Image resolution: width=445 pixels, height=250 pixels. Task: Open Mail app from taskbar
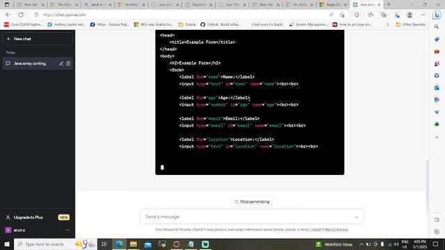pos(148,244)
